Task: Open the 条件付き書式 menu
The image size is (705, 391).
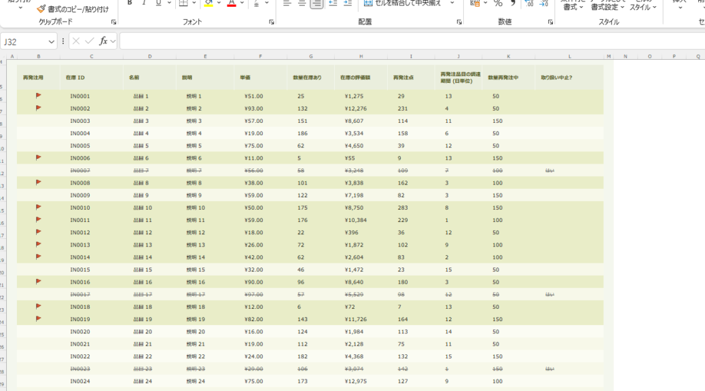Action: point(573,7)
